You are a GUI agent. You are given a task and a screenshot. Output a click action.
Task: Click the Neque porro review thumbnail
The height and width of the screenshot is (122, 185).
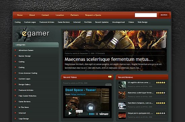122,116
